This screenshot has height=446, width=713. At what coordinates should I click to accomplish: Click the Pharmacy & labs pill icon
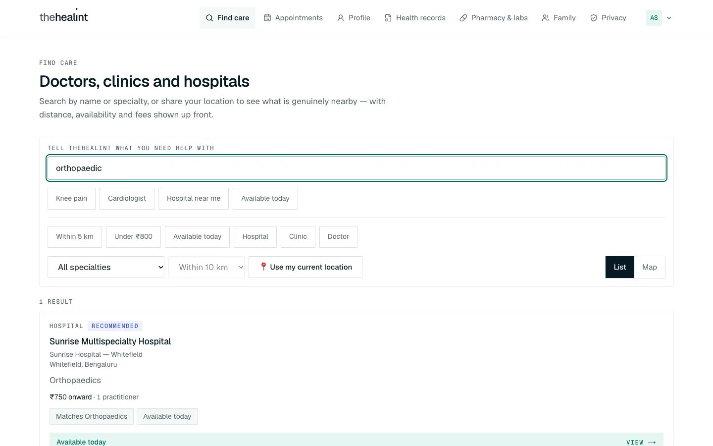coord(463,18)
